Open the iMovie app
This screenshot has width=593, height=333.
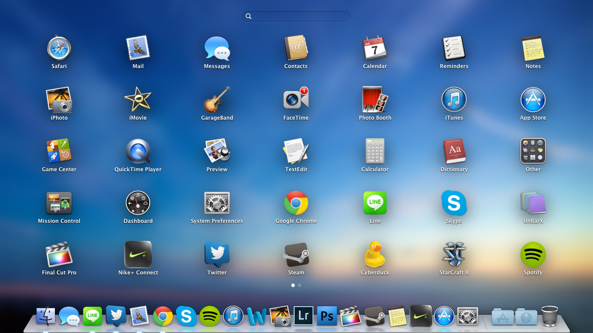point(138,100)
